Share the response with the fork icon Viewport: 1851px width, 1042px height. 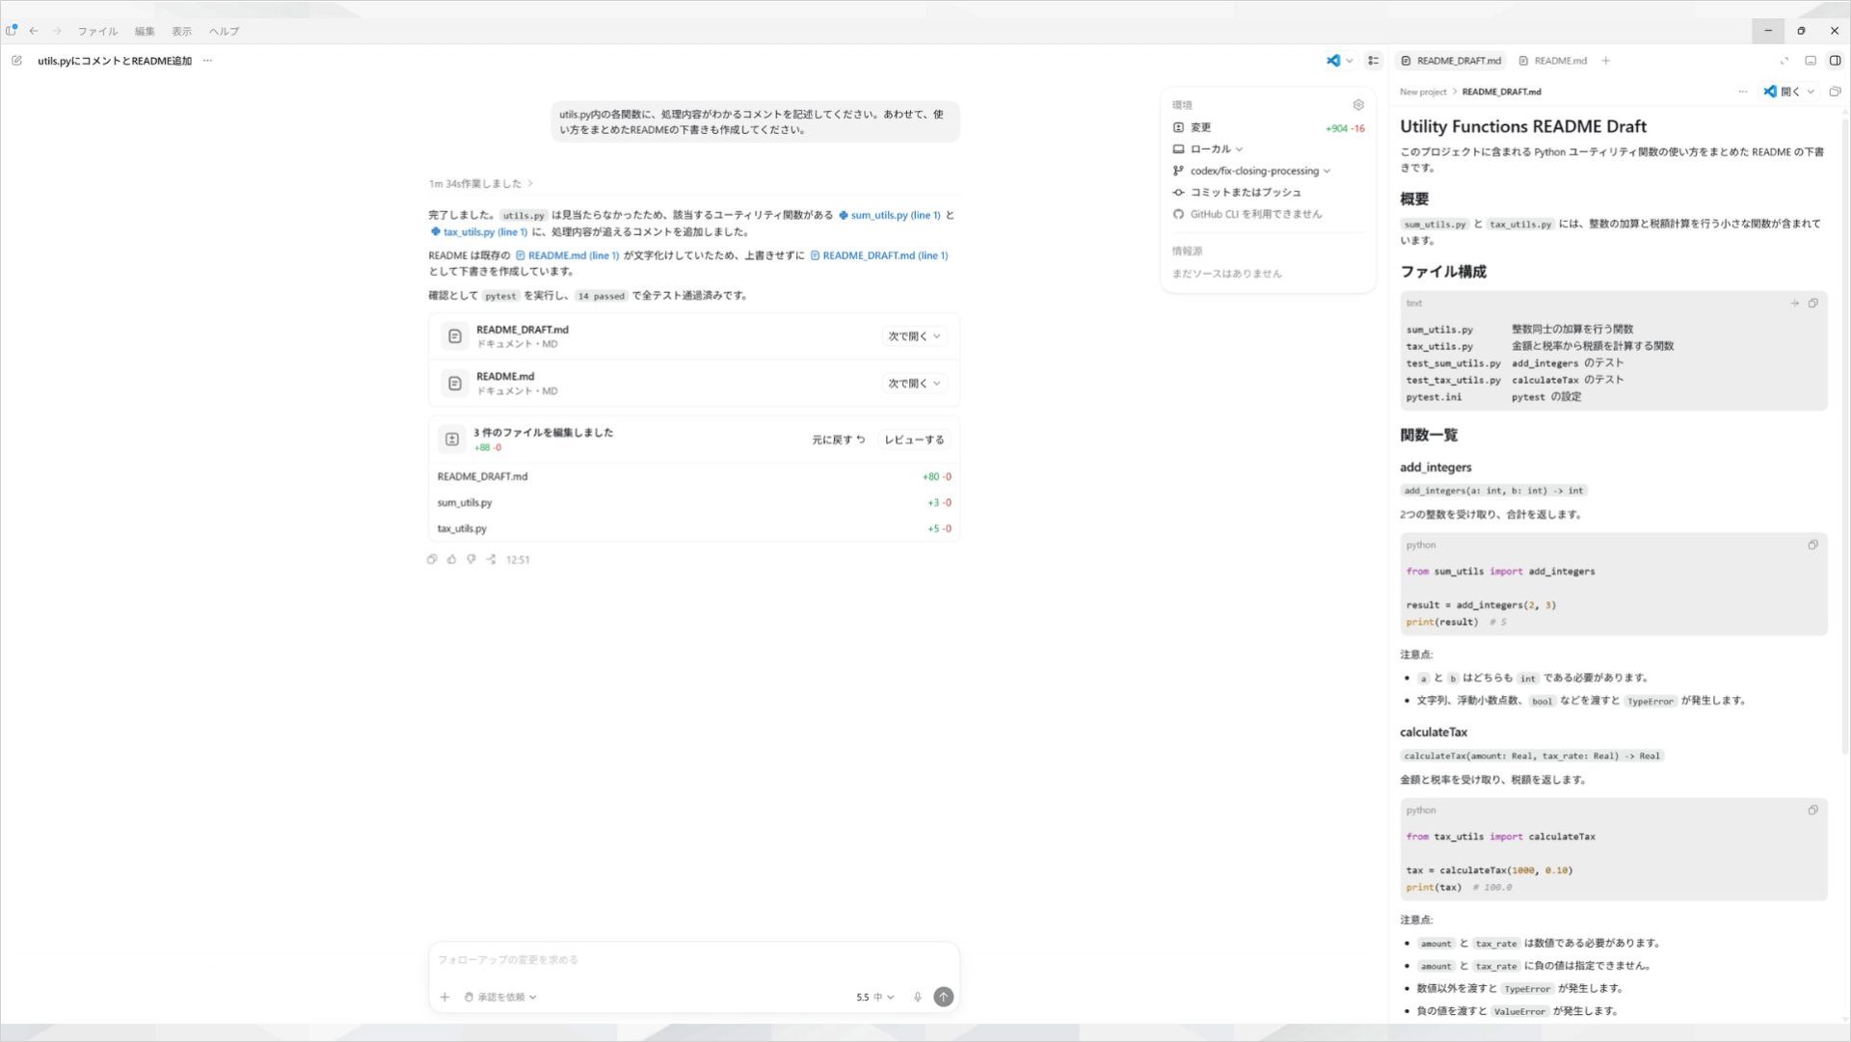(492, 559)
